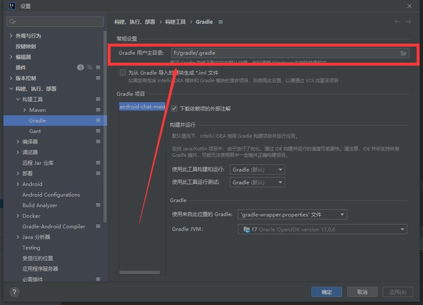Open Testing settings page

31,247
